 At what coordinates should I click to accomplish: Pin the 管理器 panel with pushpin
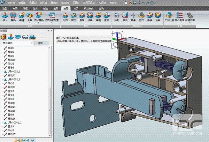[x=48, y=30]
